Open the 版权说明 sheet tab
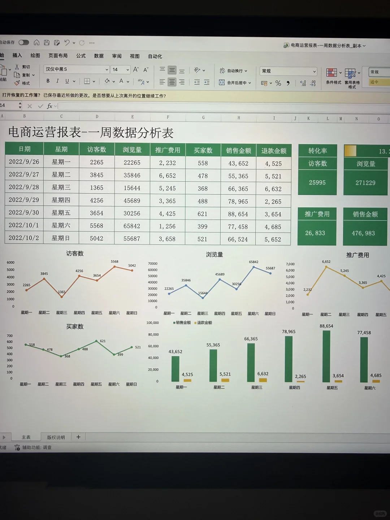 click(x=56, y=437)
